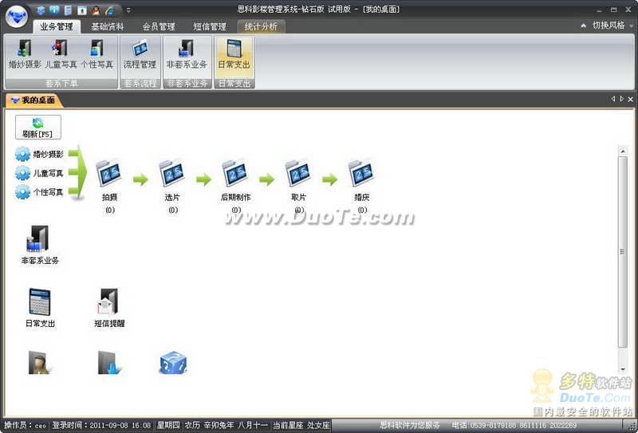The height and width of the screenshot is (433, 638).
Task: Click the vertical scrollbar of the desktop
Action: tap(623, 251)
